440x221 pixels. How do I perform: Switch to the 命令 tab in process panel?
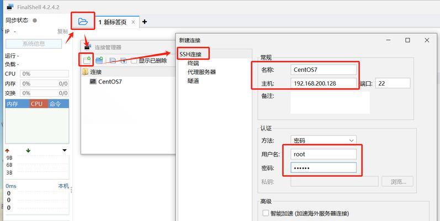(59, 104)
